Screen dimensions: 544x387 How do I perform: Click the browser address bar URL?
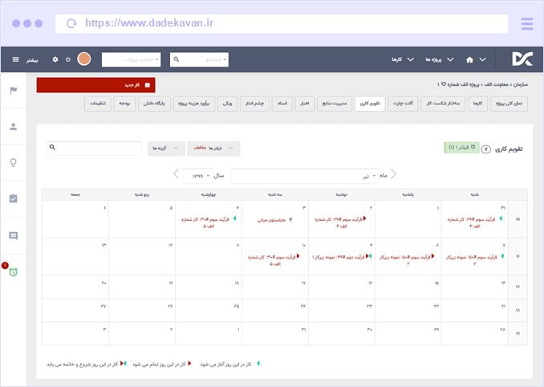pyautogui.click(x=149, y=23)
